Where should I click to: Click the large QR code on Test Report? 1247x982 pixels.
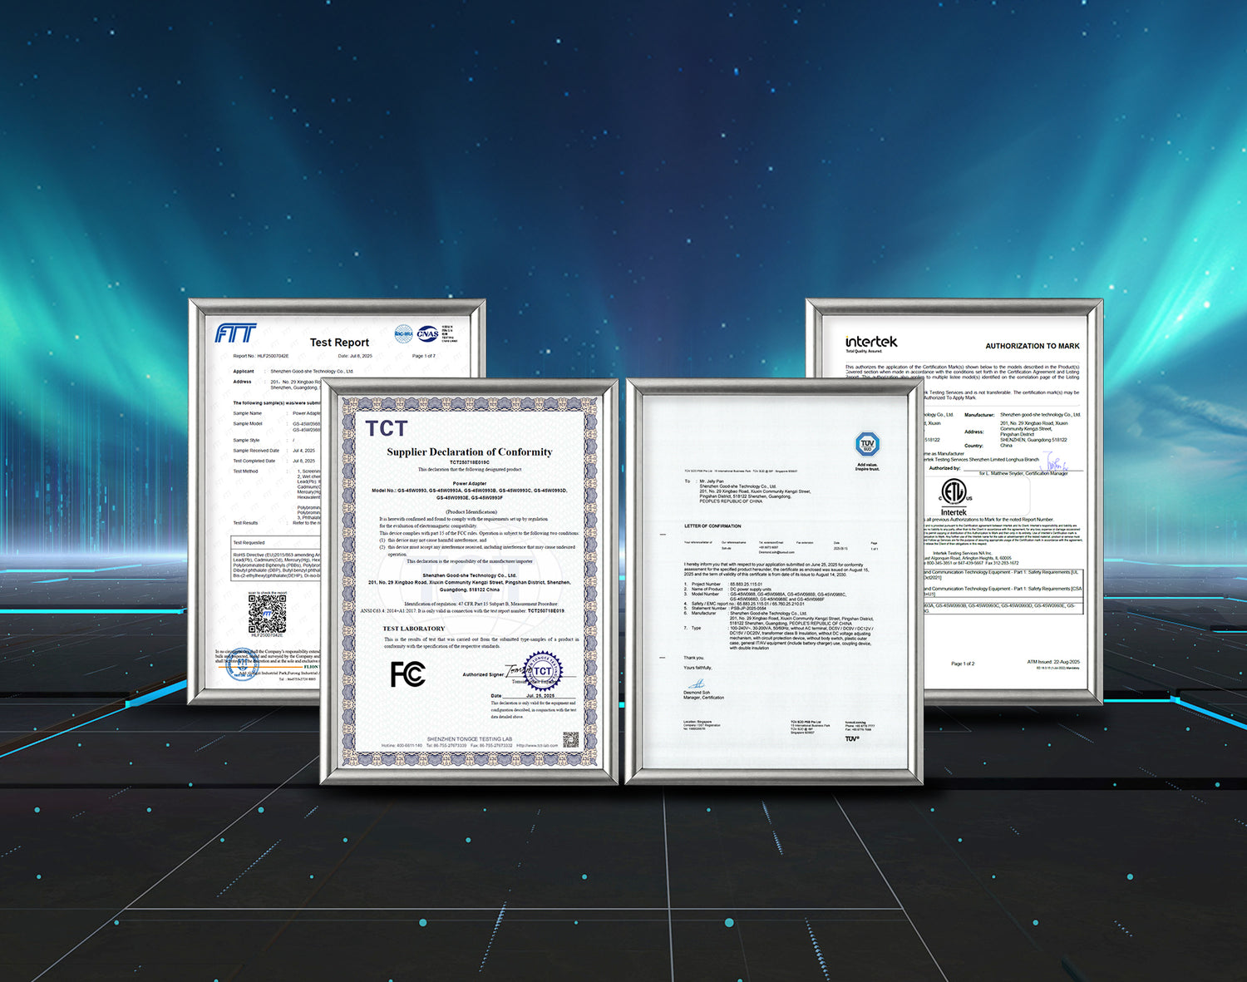(267, 614)
